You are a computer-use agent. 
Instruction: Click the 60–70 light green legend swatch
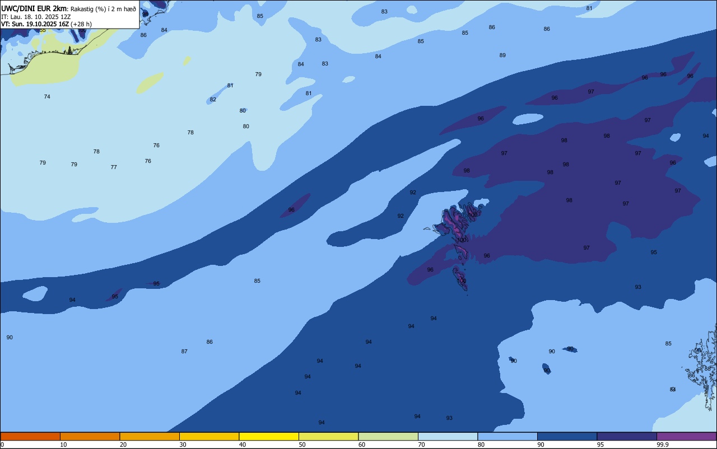click(388, 436)
